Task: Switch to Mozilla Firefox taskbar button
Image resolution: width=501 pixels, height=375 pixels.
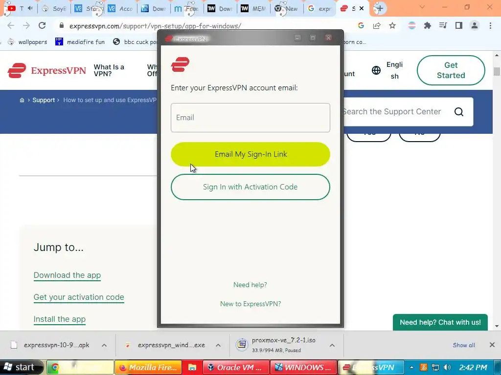Action: tap(148, 368)
